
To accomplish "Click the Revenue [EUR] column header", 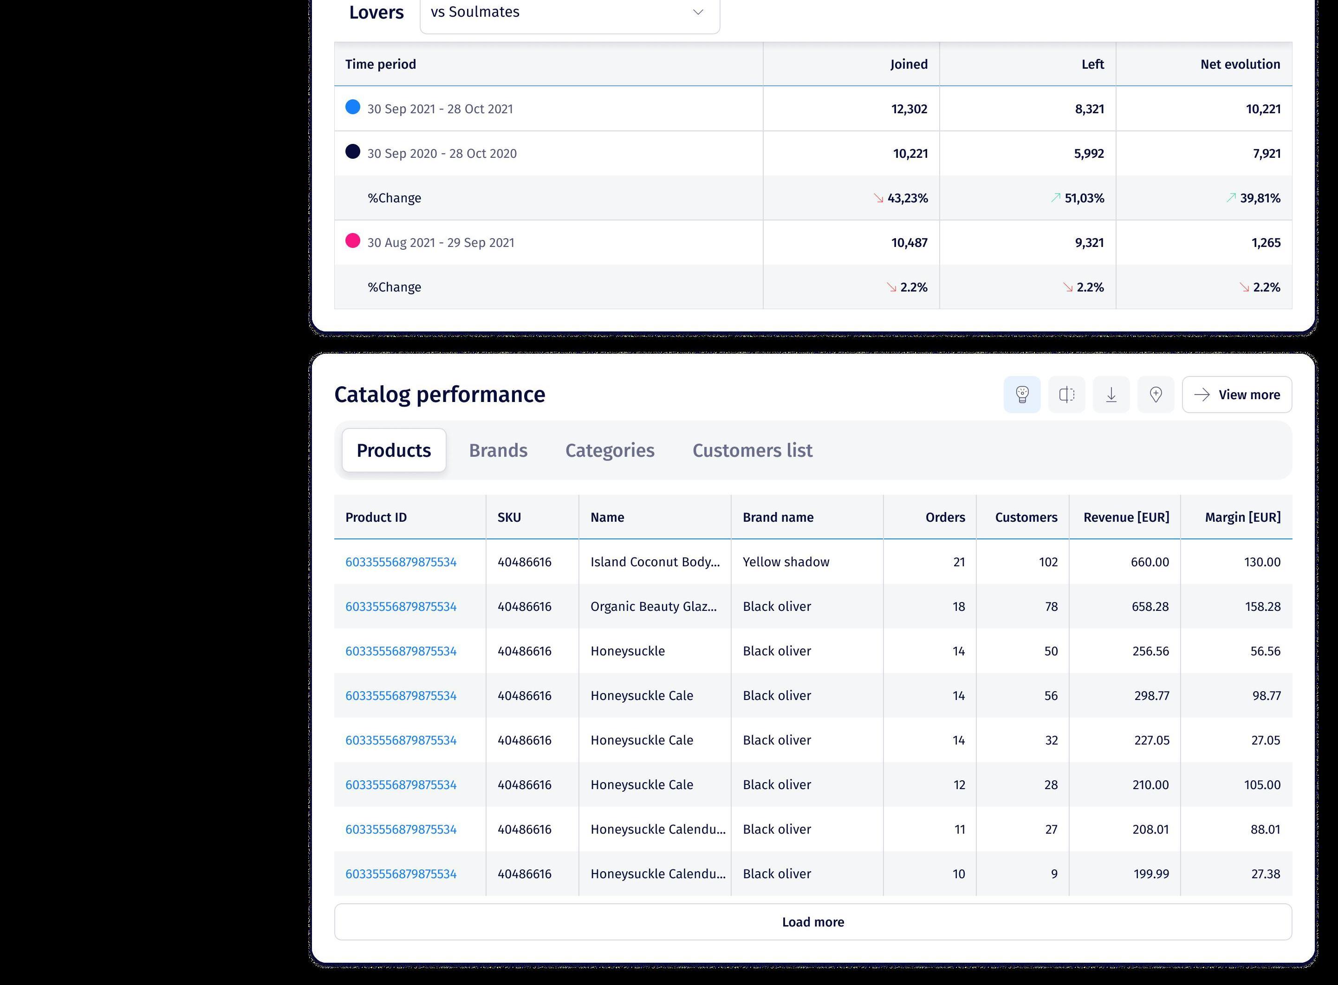I will tap(1125, 517).
